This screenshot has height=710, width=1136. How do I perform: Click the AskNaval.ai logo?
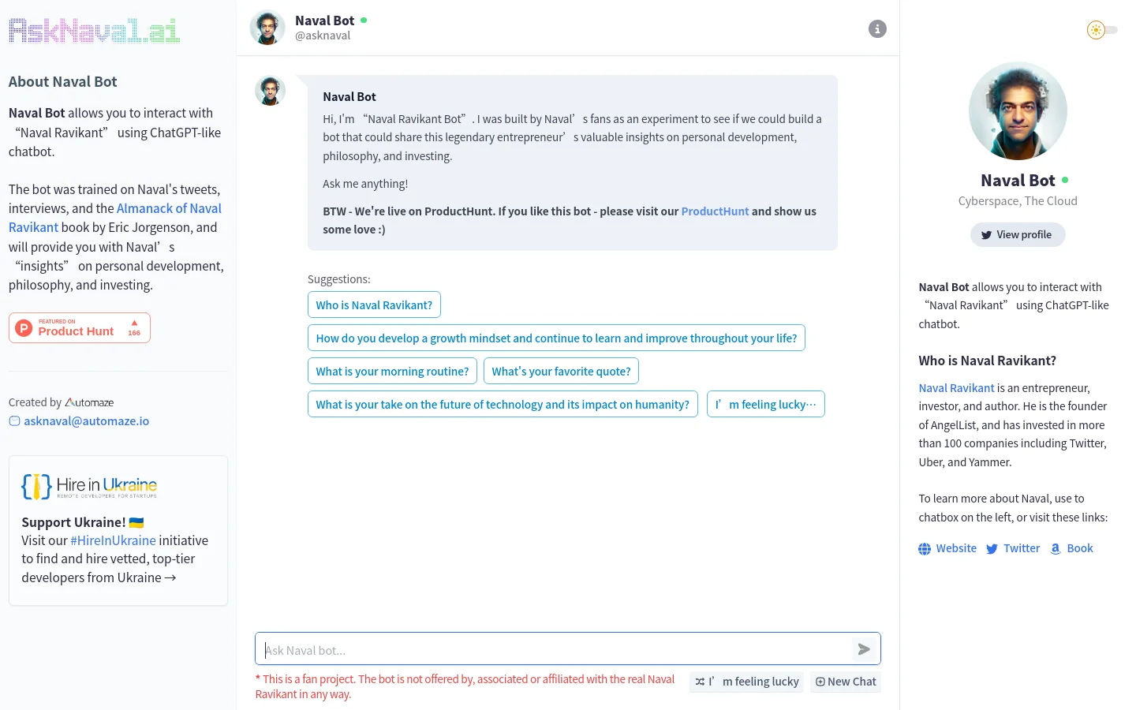pos(95,31)
